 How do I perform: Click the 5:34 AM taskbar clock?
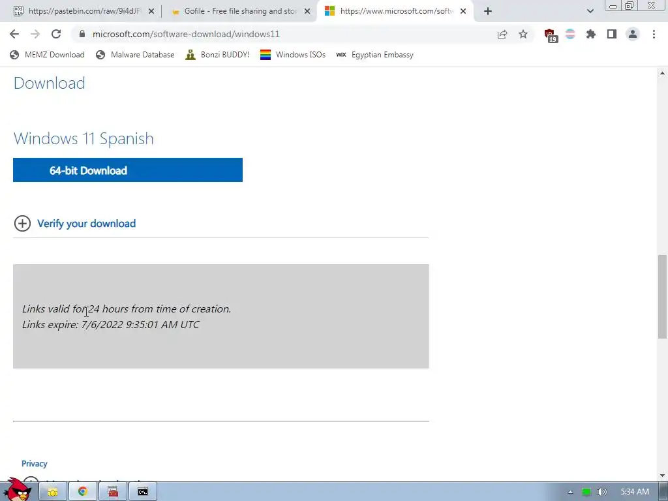tap(635, 492)
